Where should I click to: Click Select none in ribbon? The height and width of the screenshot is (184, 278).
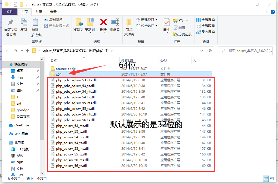point(205,26)
